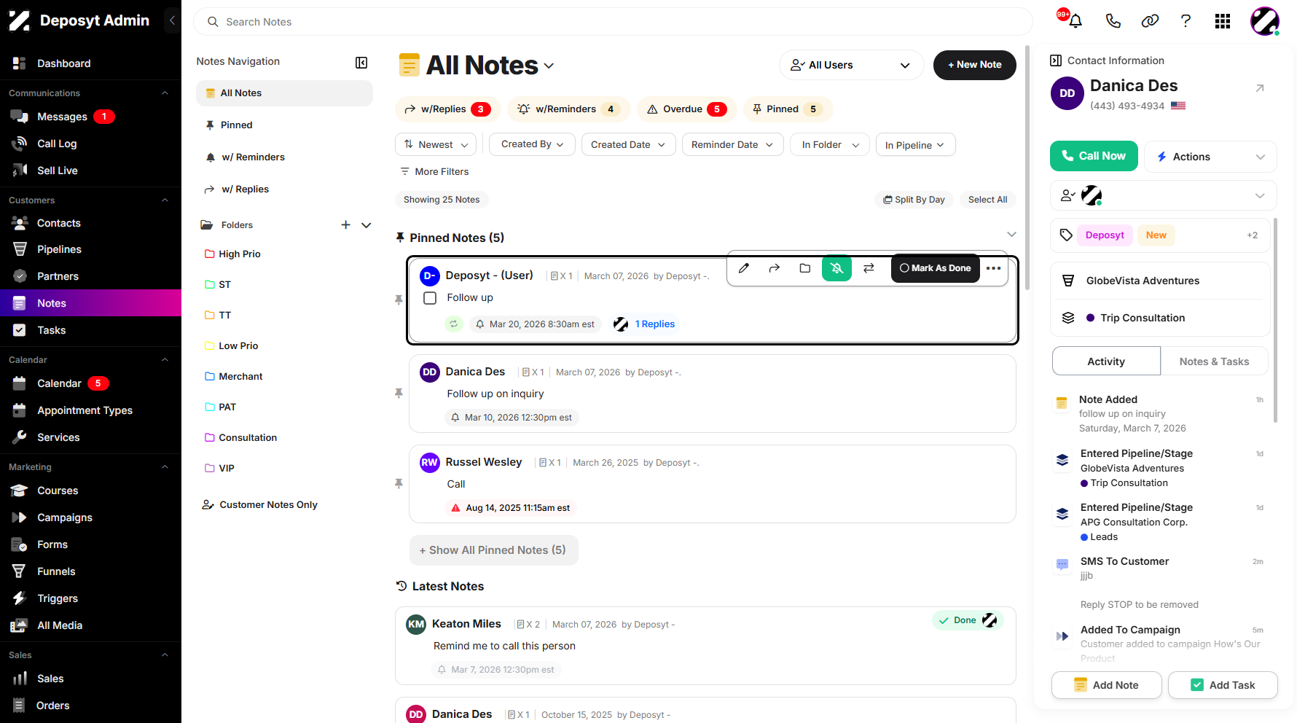The height and width of the screenshot is (723, 1297).
Task: Toggle the contact information panel icon
Action: point(1056,60)
